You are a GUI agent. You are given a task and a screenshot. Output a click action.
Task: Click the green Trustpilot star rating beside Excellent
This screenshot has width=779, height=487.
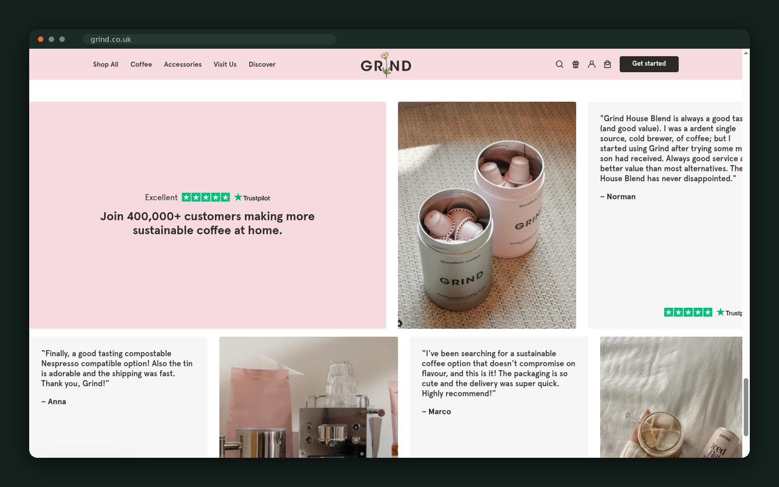point(206,197)
